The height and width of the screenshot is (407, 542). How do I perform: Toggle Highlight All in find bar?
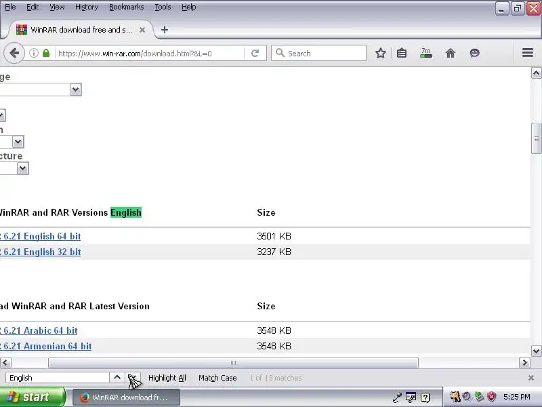(x=167, y=378)
